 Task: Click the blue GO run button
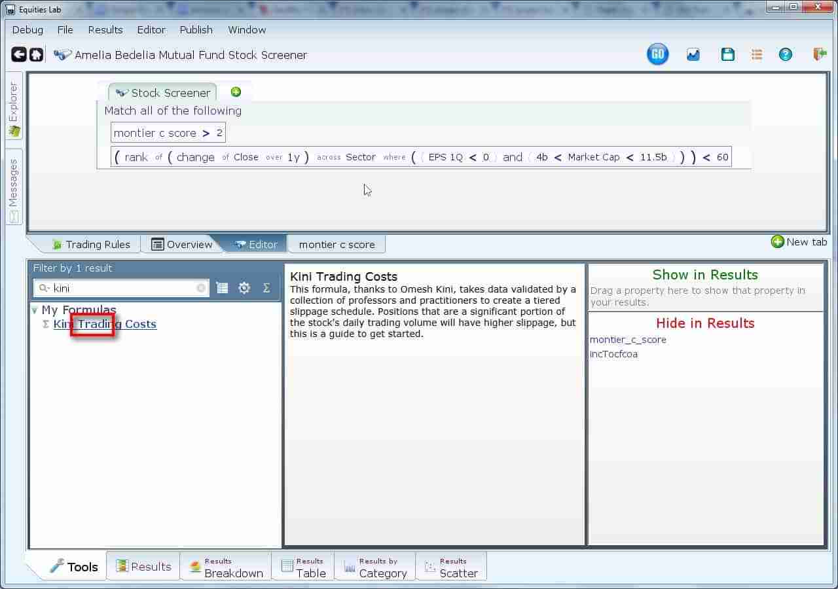pos(657,54)
